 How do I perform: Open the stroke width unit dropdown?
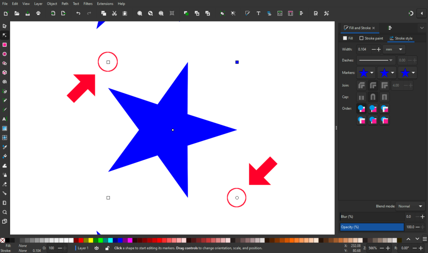coord(394,49)
